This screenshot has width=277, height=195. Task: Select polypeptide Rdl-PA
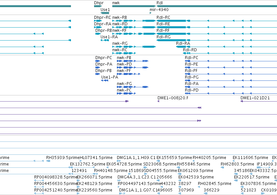192,84
